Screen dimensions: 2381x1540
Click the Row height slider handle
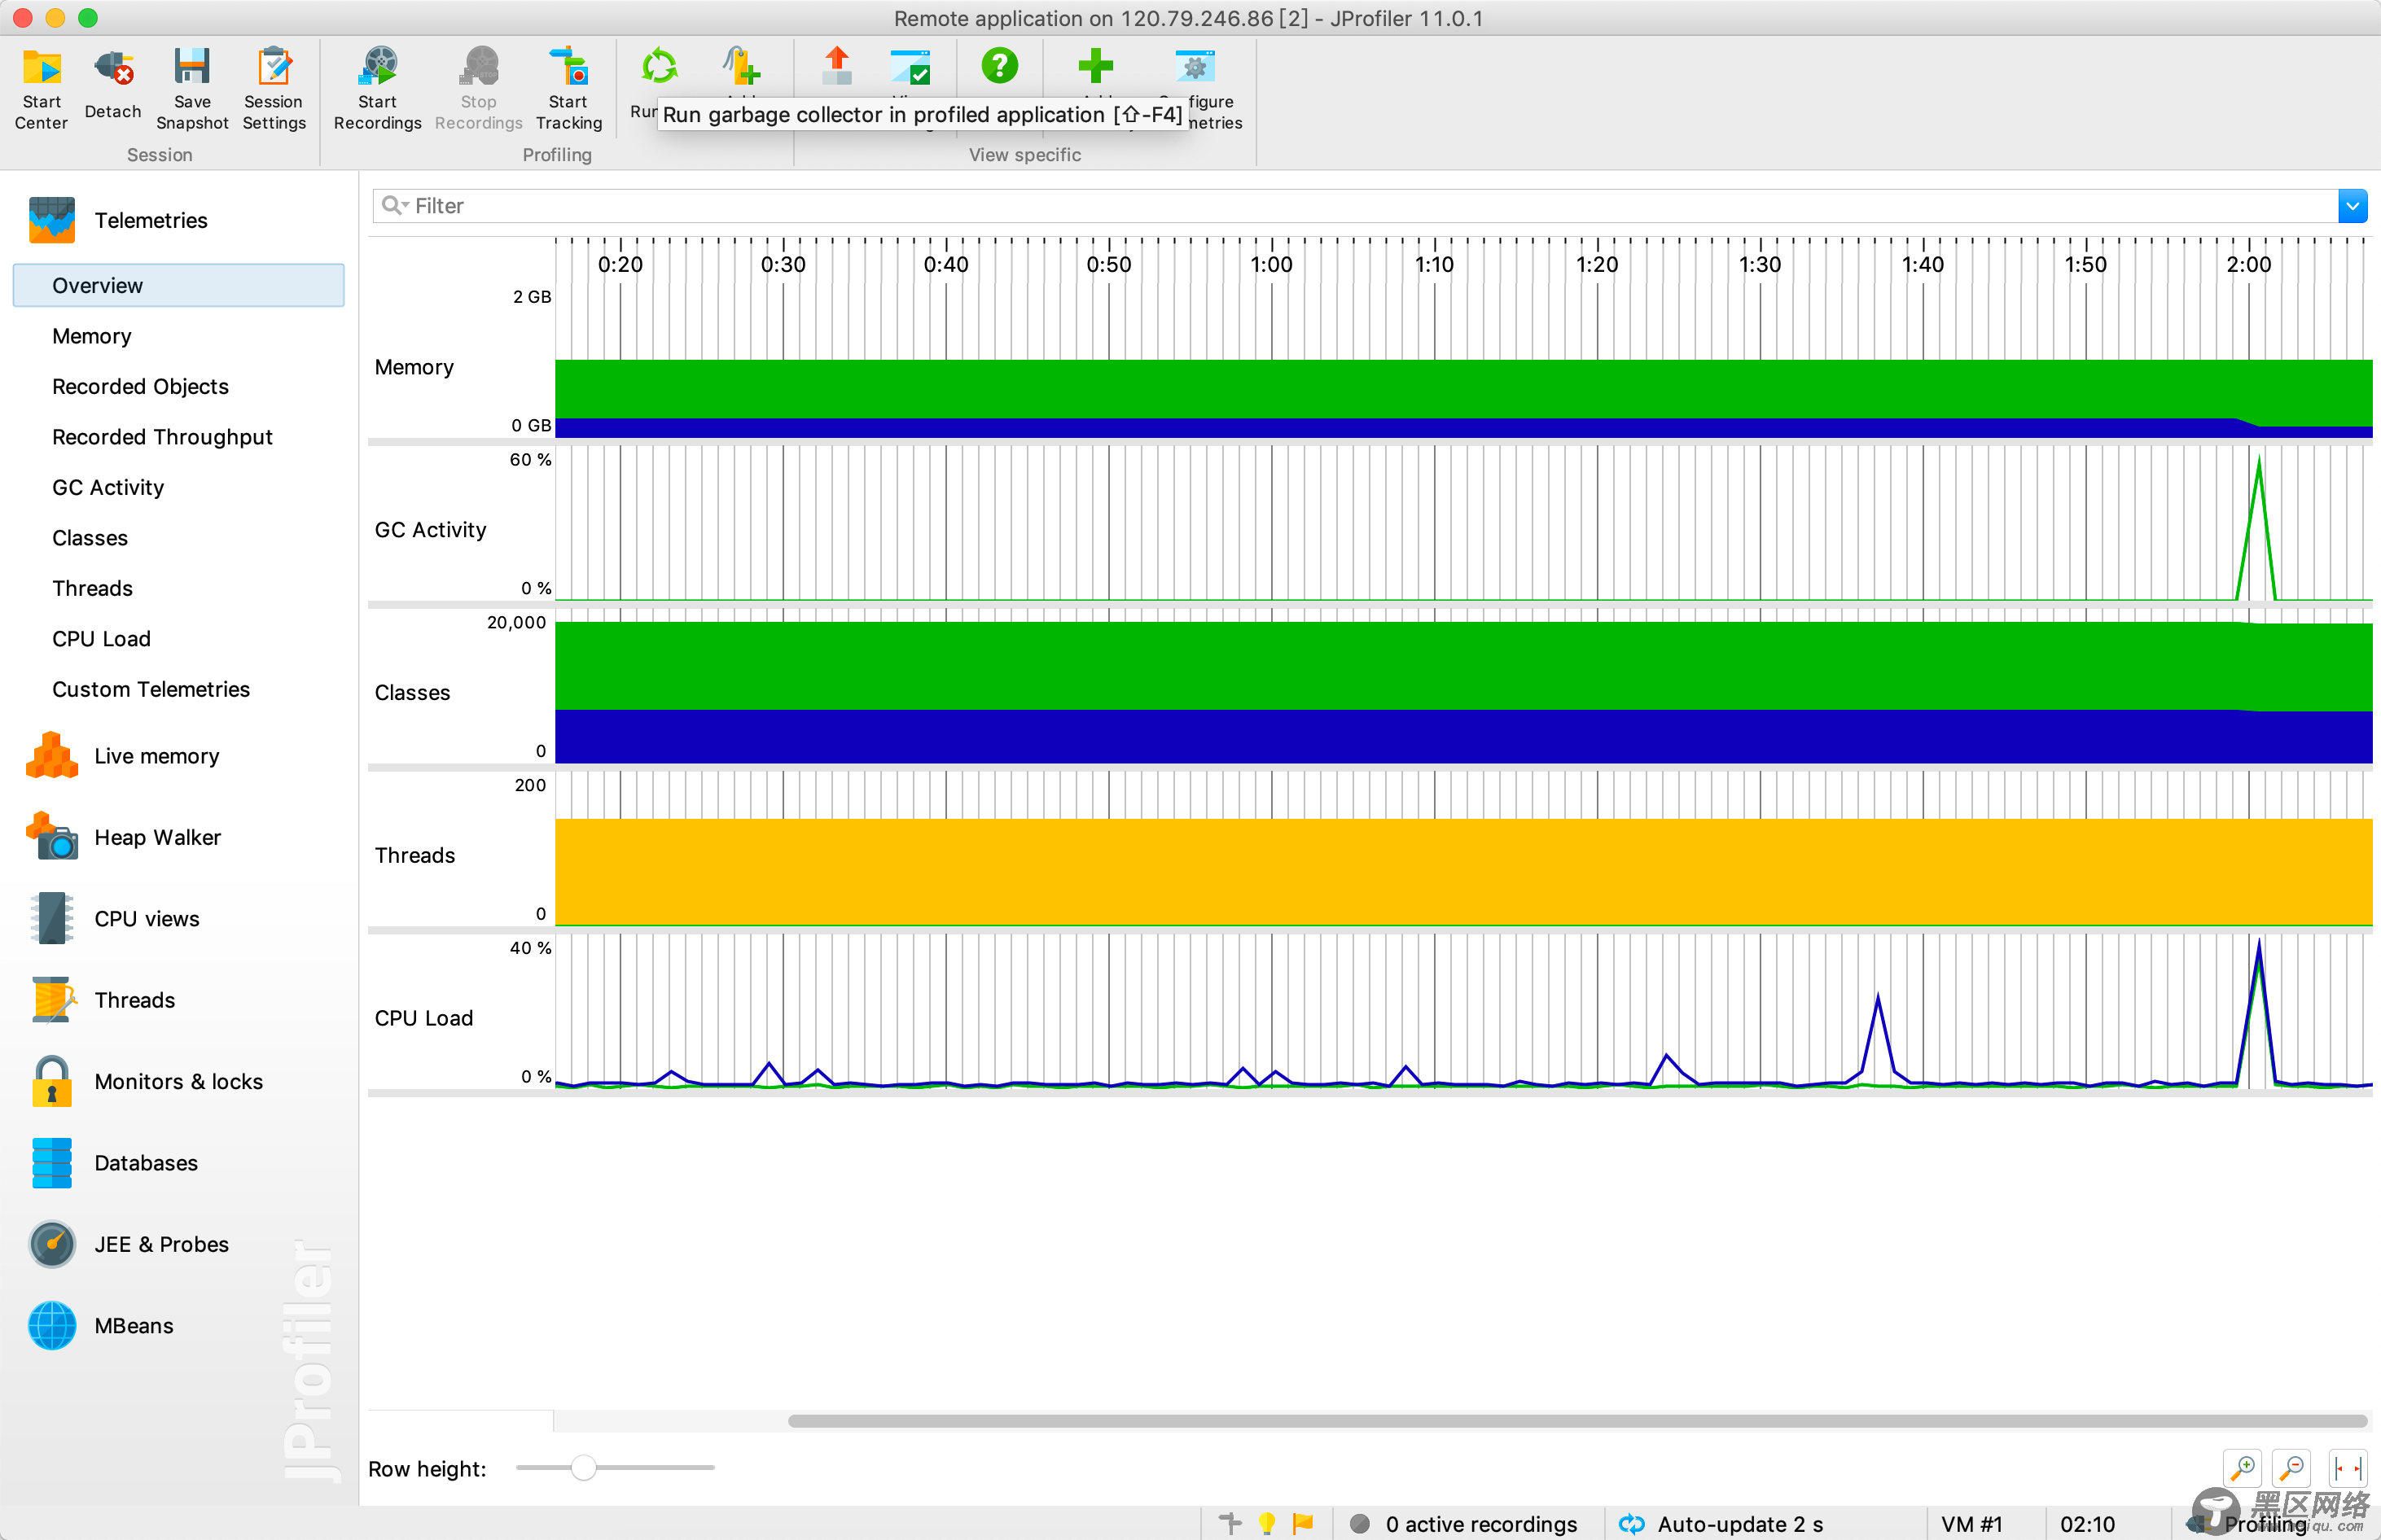(x=583, y=1467)
